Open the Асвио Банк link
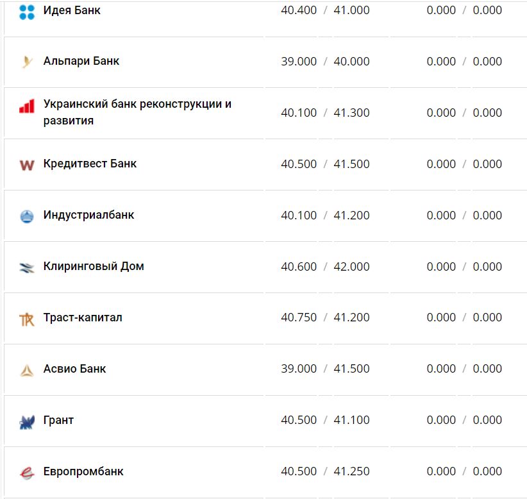 tap(74, 369)
